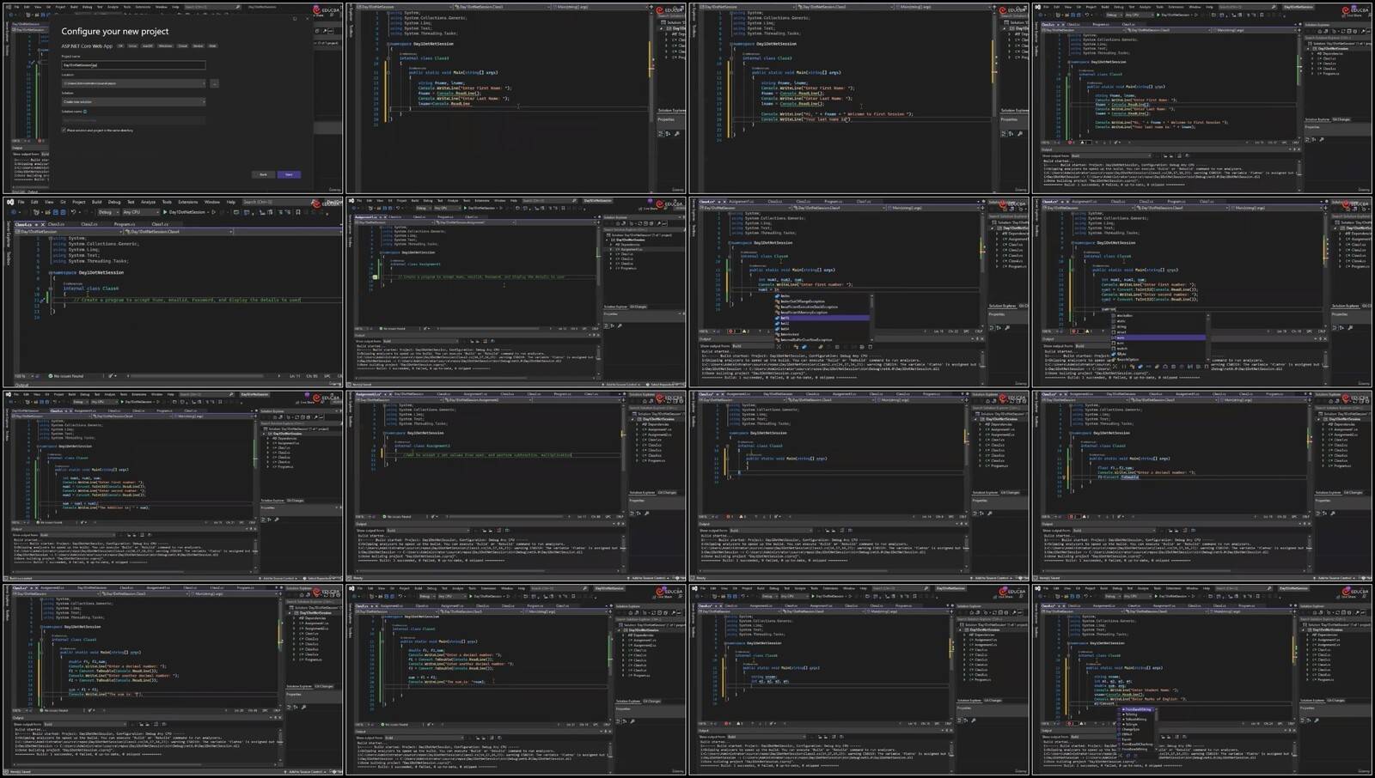
Task: Open the Analyze menu in the magnified frame
Action: click(149, 203)
